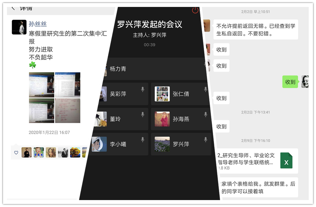Open the top-left screenshot thumbnail in post
This screenshot has width=316, height=207.
41,85
